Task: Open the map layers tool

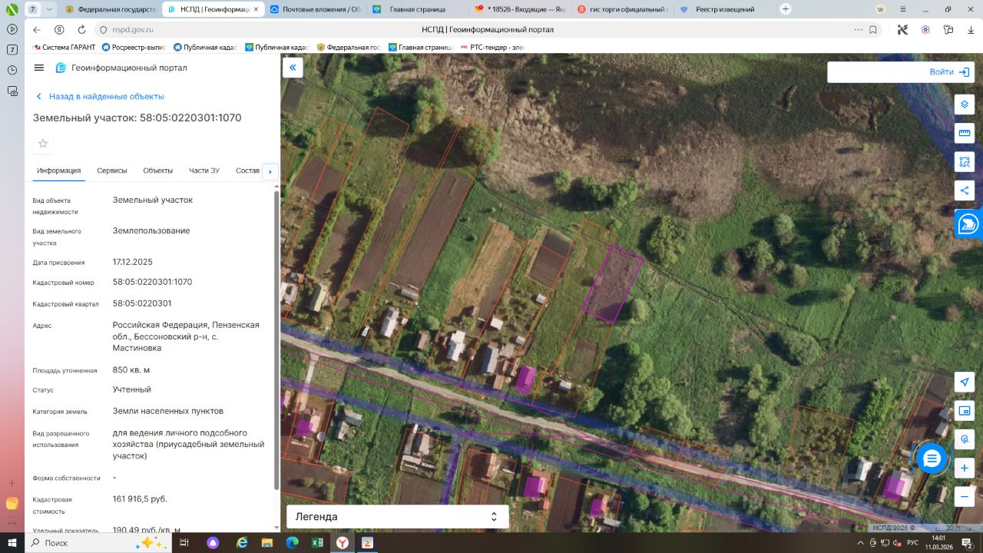Action: click(x=965, y=104)
